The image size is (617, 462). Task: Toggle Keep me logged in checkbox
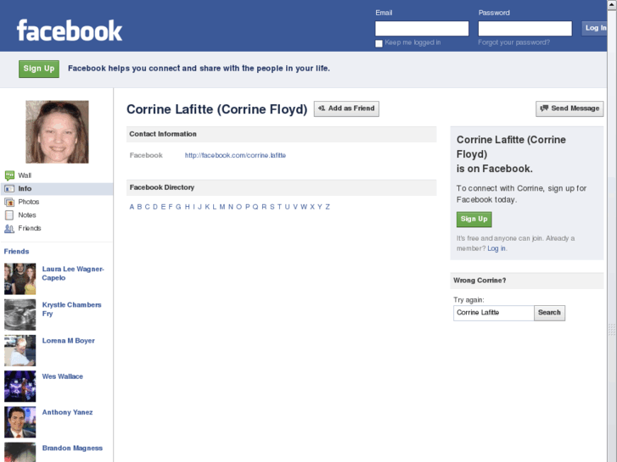pyautogui.click(x=379, y=43)
